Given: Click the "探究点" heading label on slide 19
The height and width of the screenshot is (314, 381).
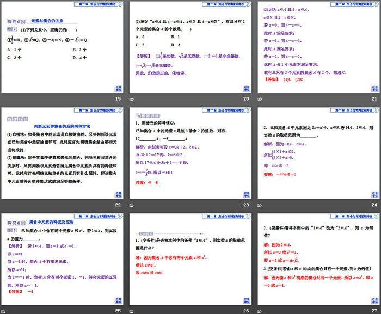Looking at the screenshot, I should [16, 22].
